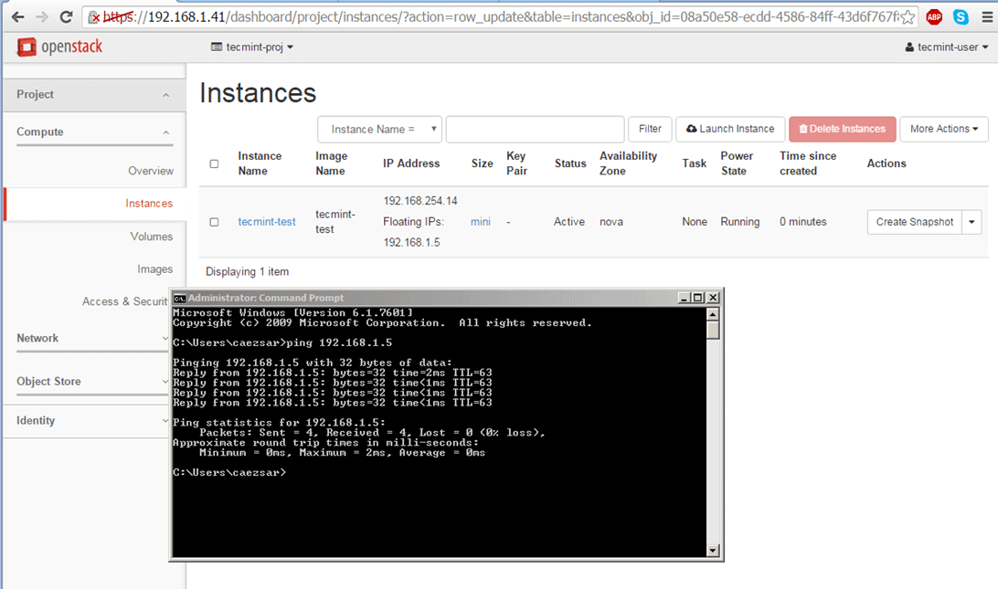Click the filter text input field
998x589 pixels.
tap(535, 130)
